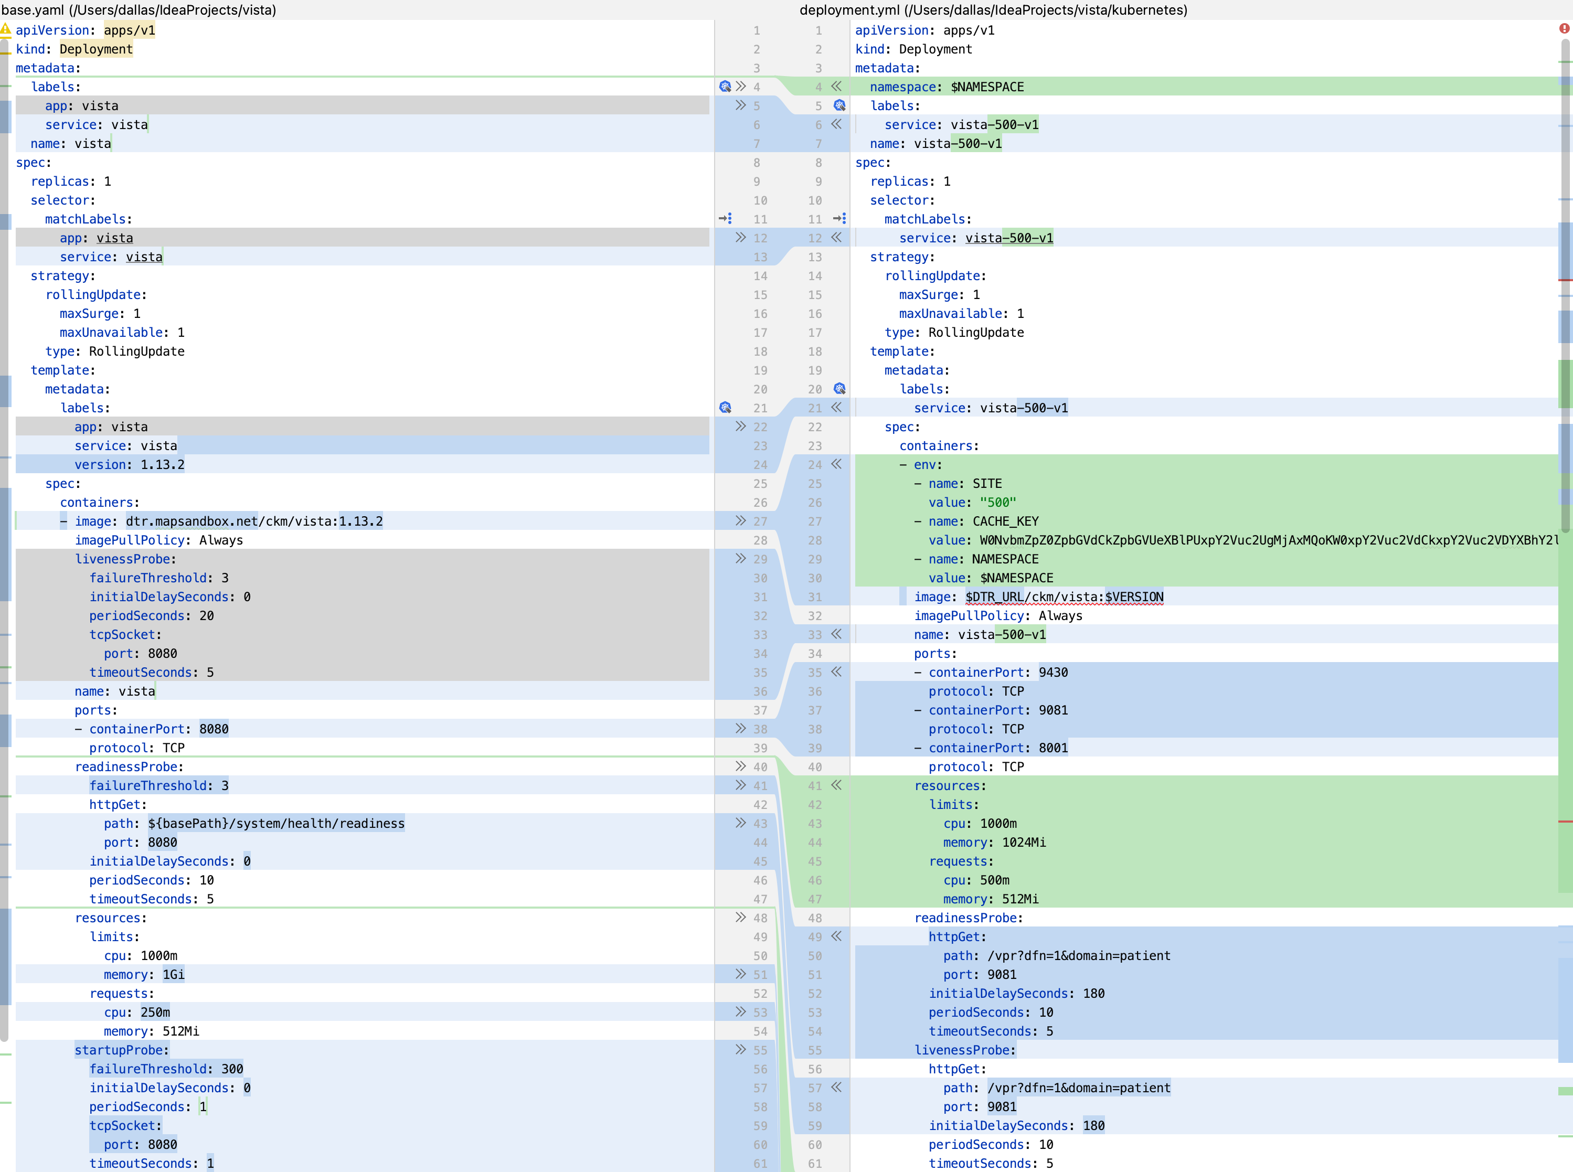
Task: Click the red error indicator in deployment.yml
Action: tap(1564, 28)
